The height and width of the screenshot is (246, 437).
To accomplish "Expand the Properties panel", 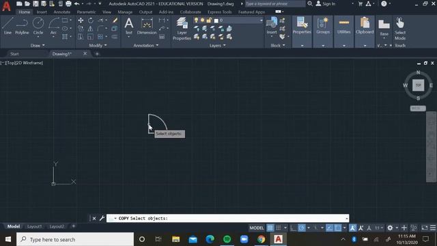I will (x=302, y=46).
